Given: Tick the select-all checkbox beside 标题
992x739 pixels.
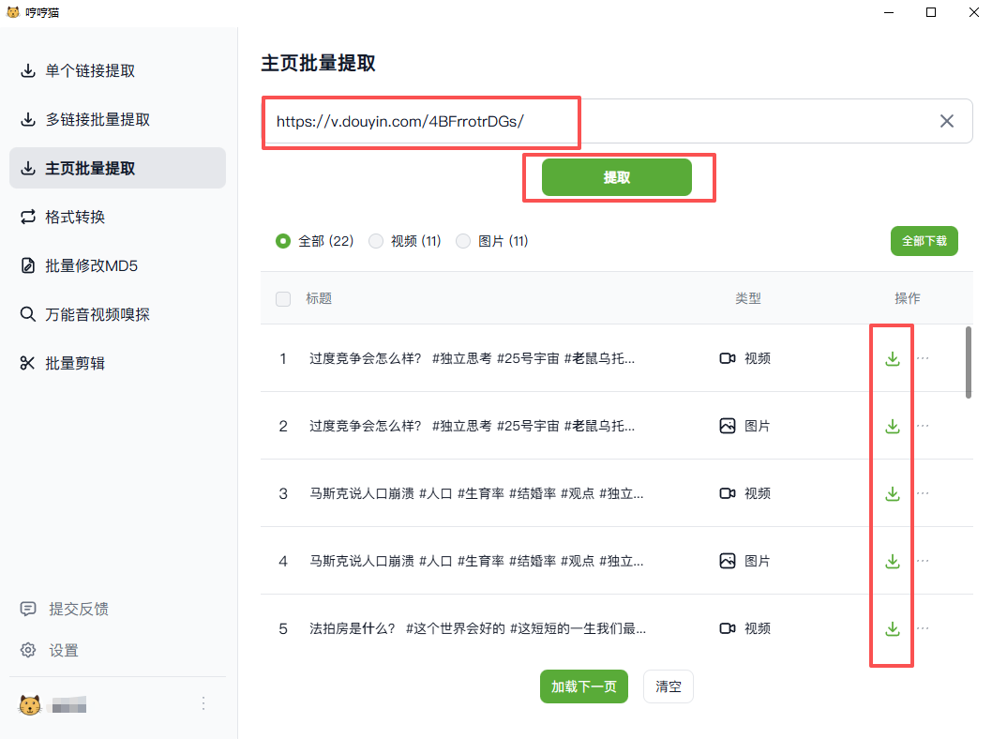Looking at the screenshot, I should pyautogui.click(x=283, y=298).
